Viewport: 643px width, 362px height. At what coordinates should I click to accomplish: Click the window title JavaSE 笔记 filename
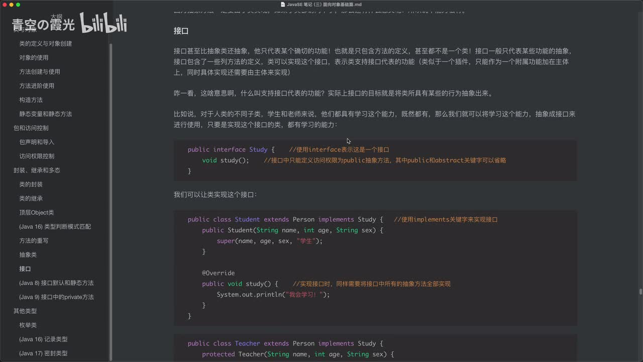point(324,5)
